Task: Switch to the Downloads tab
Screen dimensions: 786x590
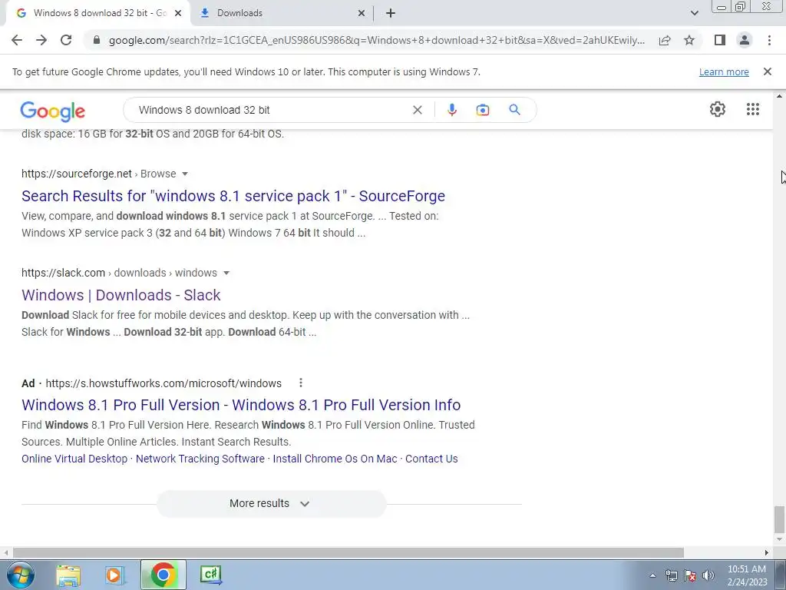Action: pyautogui.click(x=282, y=13)
